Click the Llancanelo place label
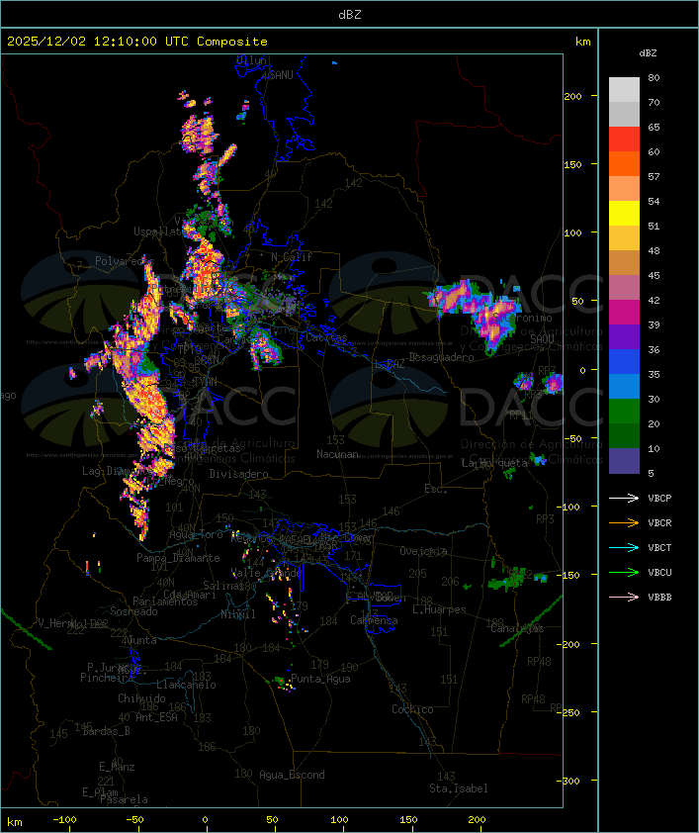This screenshot has width=699, height=833. click(186, 685)
